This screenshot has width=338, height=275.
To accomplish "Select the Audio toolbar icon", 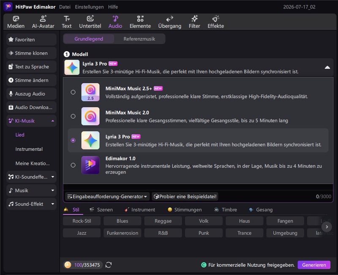I will (115, 19).
